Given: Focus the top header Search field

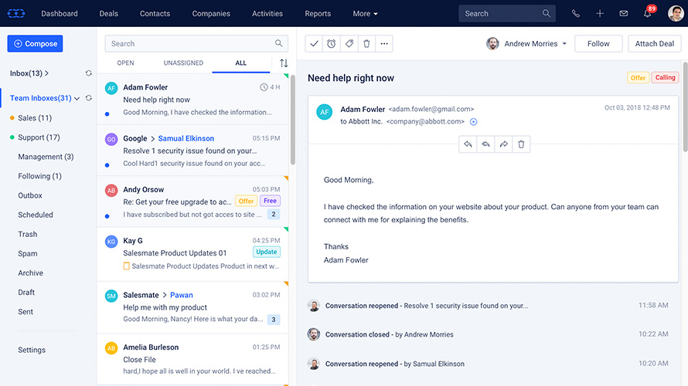Looking at the screenshot, I should point(507,14).
